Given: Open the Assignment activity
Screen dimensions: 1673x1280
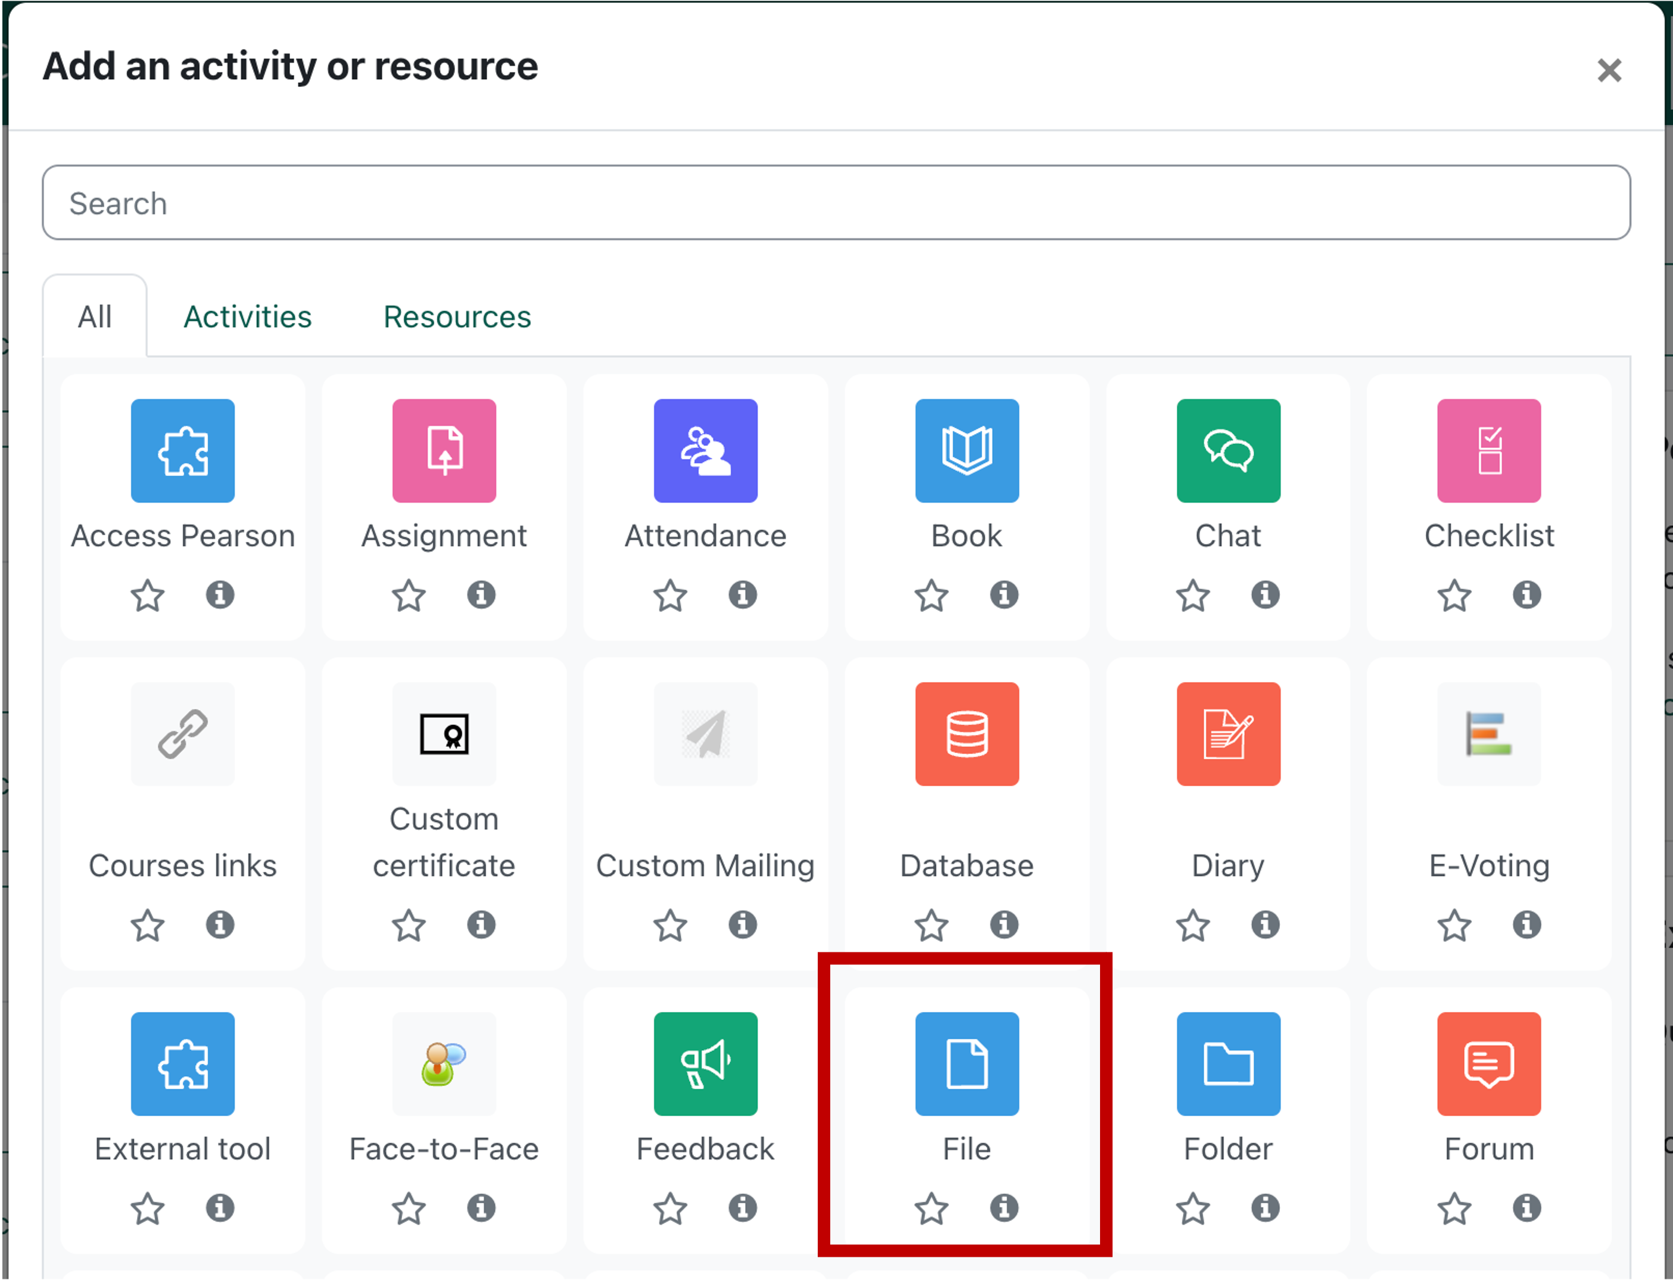Looking at the screenshot, I should coord(444,450).
